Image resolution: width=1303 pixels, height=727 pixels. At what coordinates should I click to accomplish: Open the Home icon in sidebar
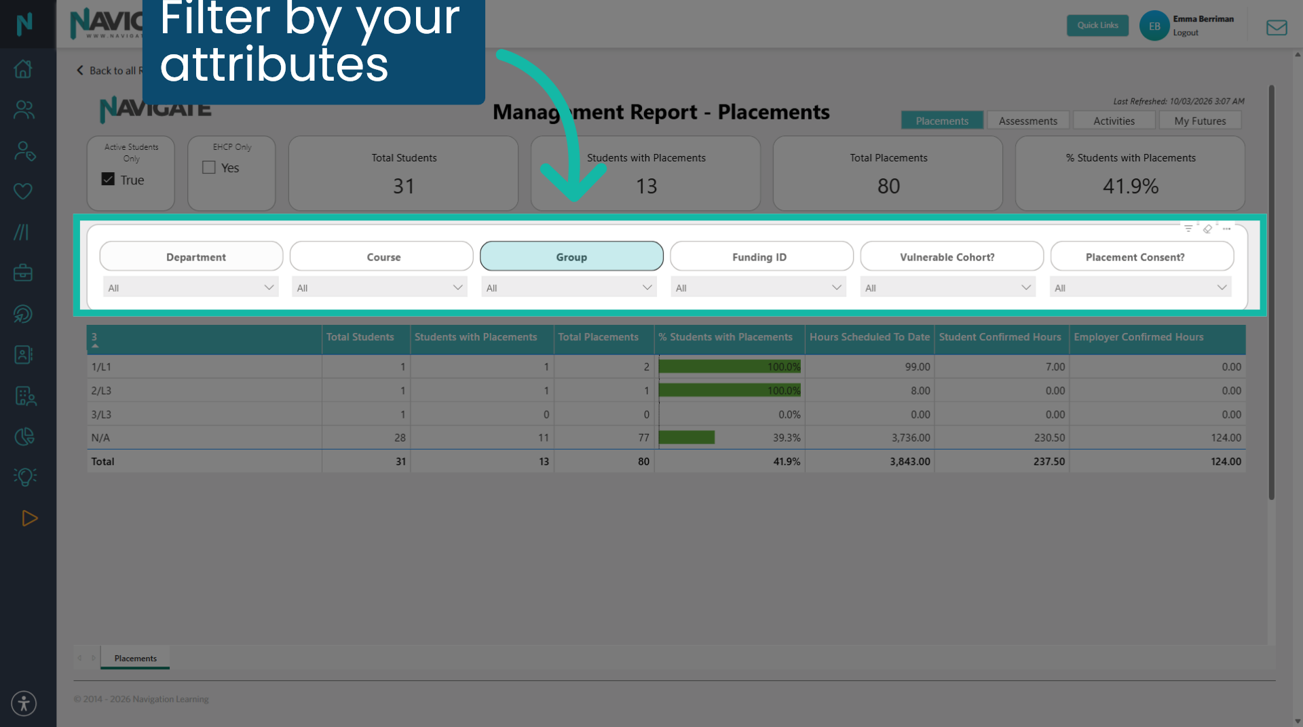[x=23, y=68]
